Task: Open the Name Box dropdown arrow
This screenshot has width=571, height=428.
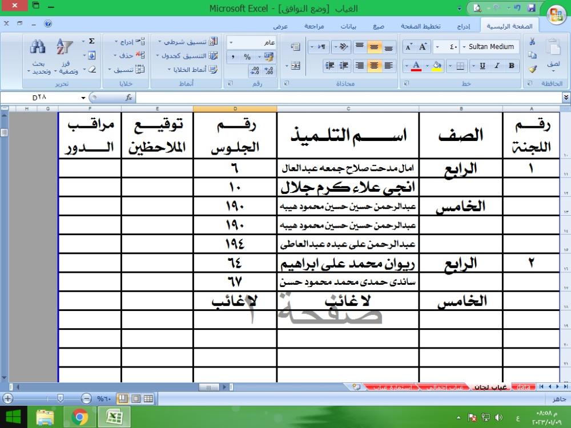Action: (83, 98)
